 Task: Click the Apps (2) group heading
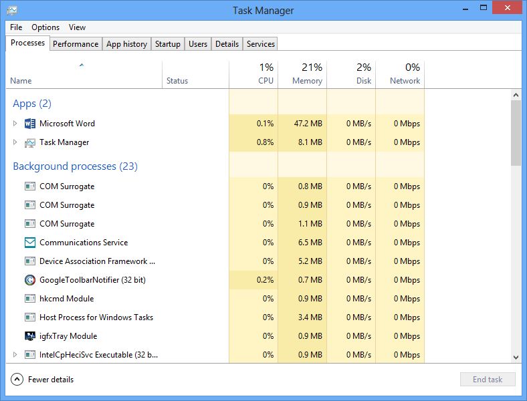[x=32, y=104]
